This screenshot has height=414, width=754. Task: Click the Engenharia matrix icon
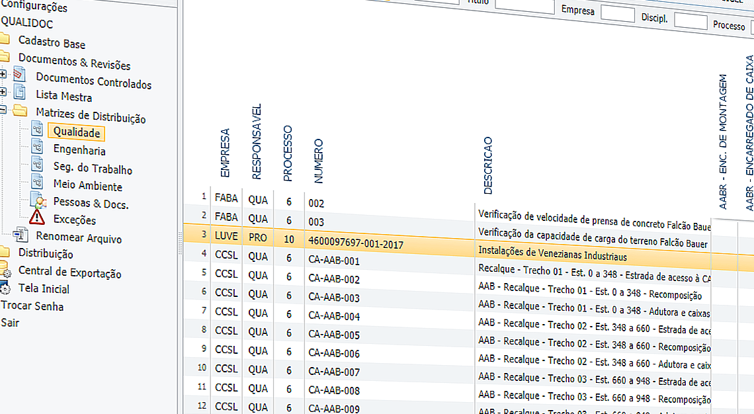pyautogui.click(x=37, y=149)
